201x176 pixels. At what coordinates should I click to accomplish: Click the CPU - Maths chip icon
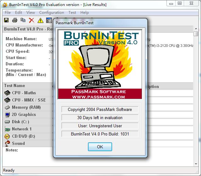[x=7, y=93]
